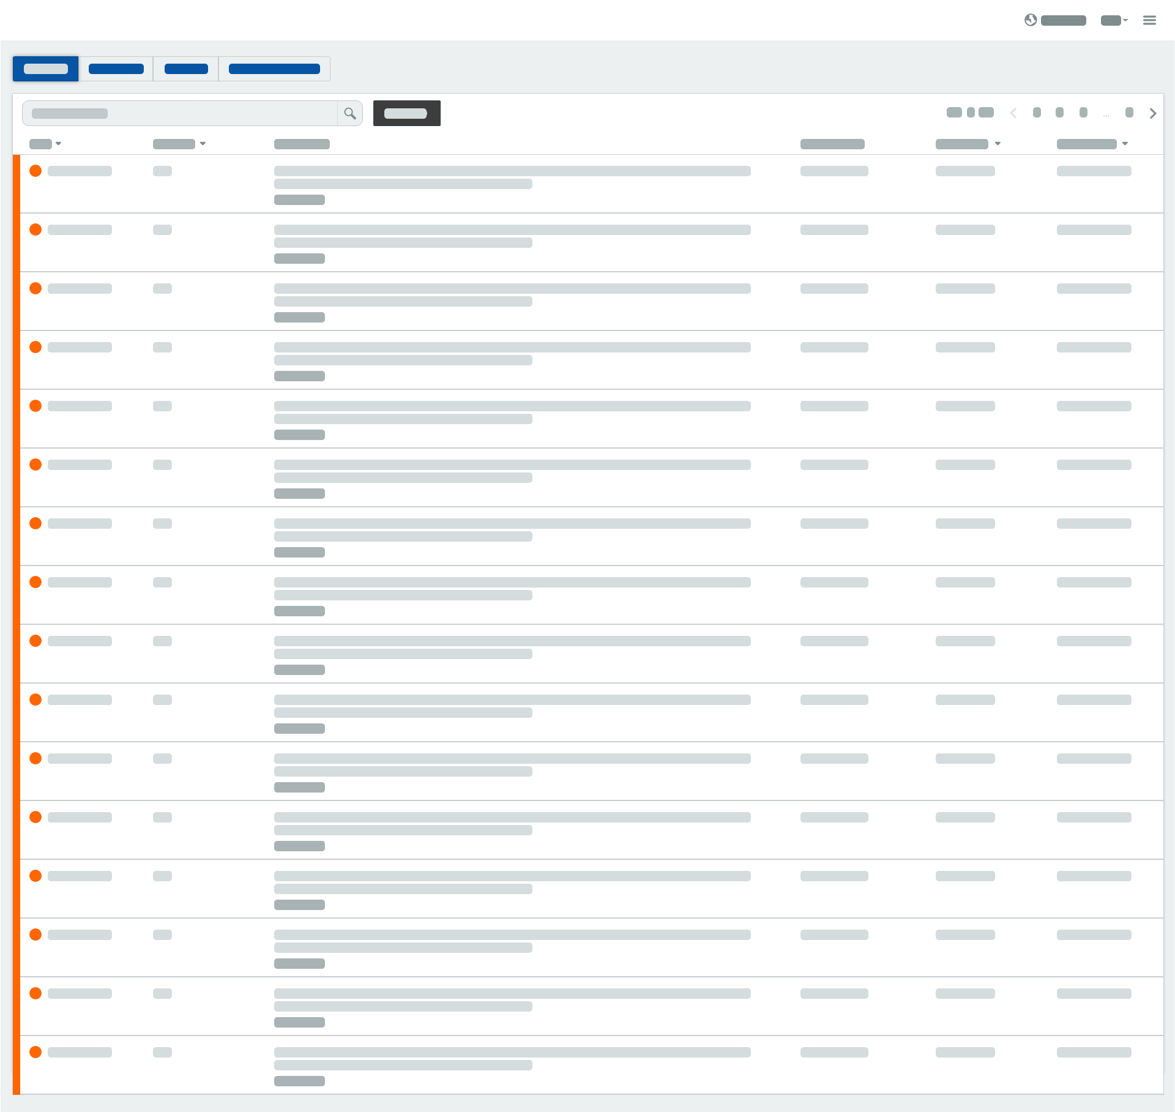Click the disabled previous-page left chevron
The image size is (1175, 1112).
pos(1013,113)
